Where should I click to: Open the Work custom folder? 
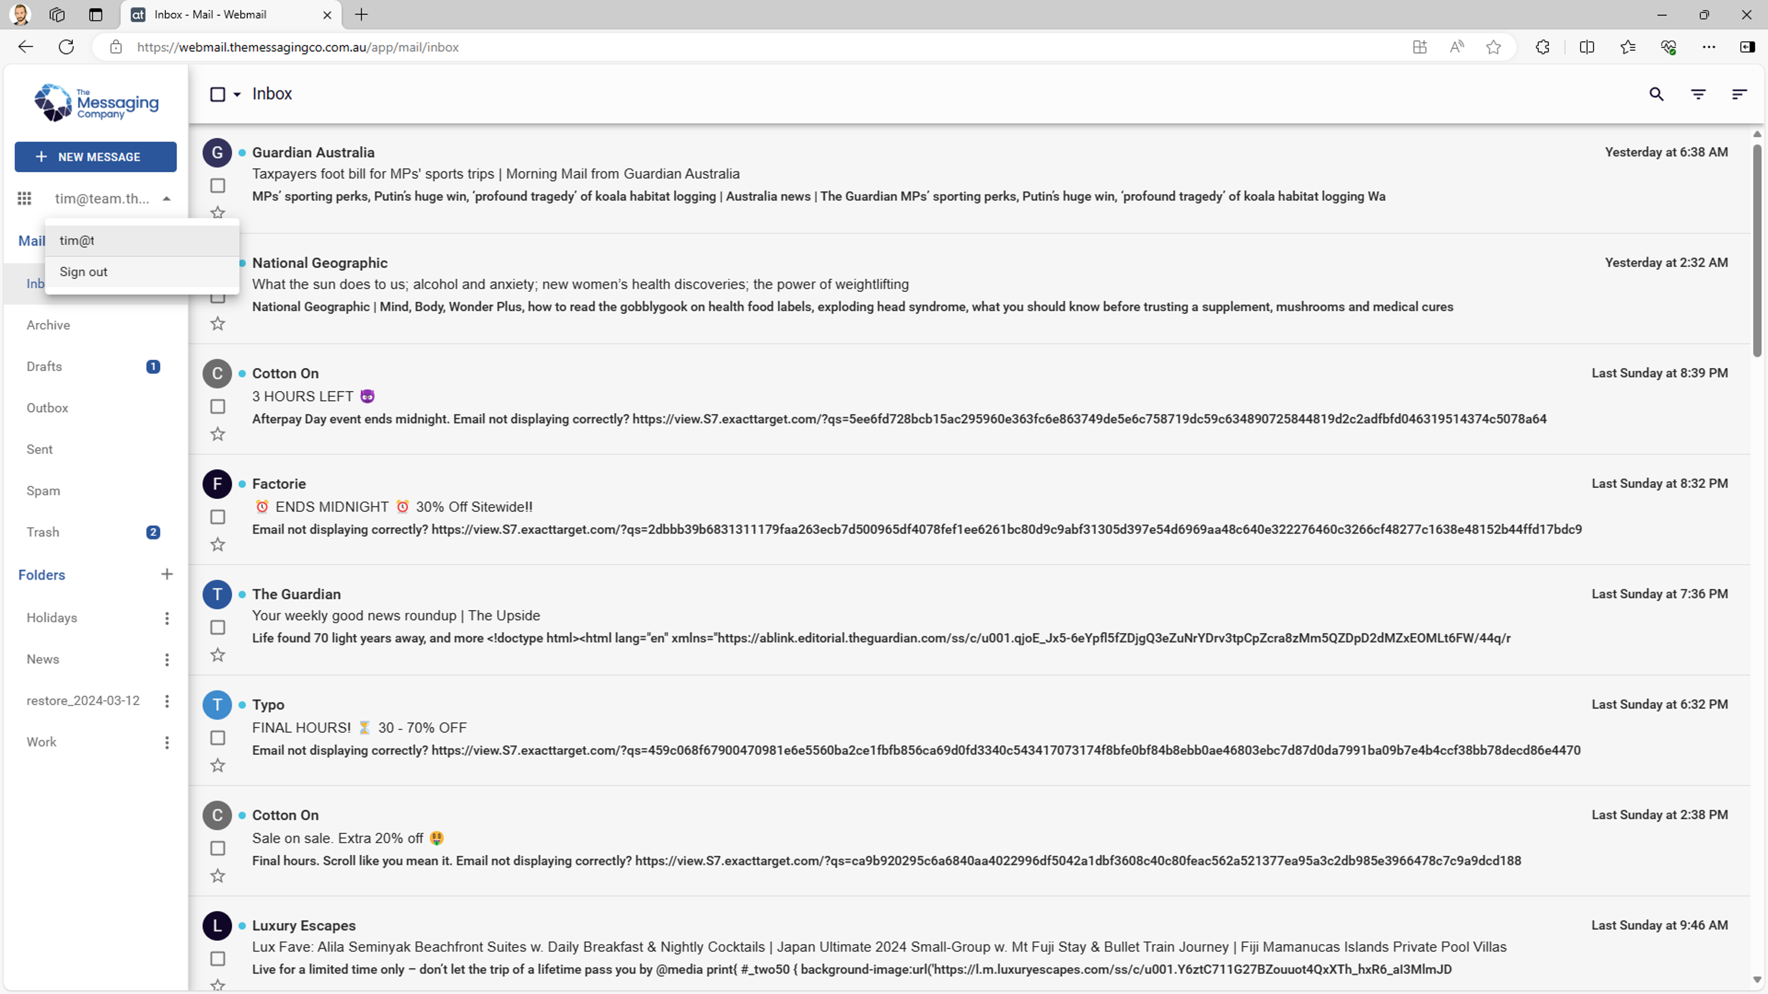click(41, 741)
